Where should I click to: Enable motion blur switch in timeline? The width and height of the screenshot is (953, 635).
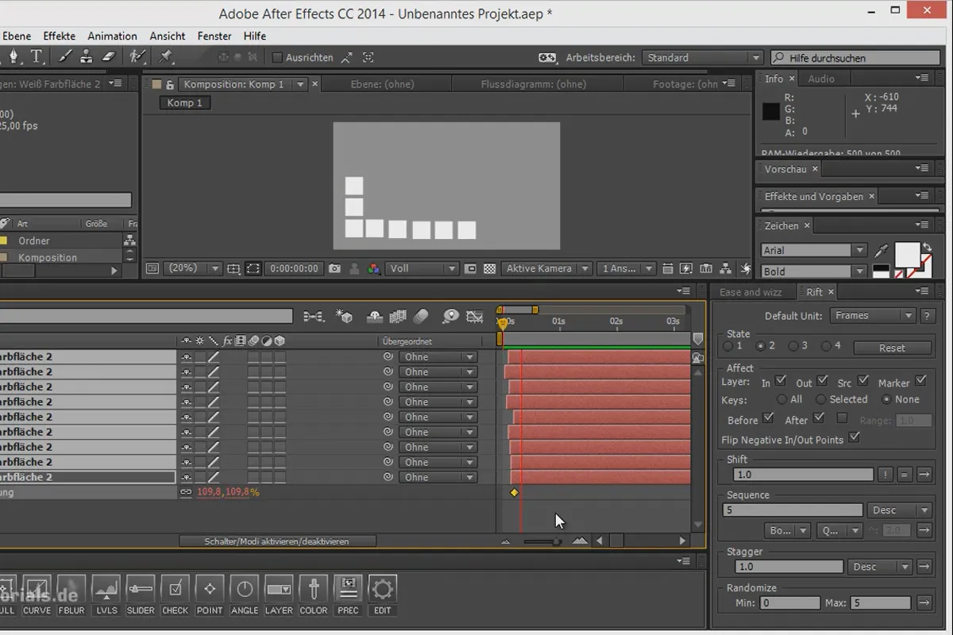tap(421, 317)
